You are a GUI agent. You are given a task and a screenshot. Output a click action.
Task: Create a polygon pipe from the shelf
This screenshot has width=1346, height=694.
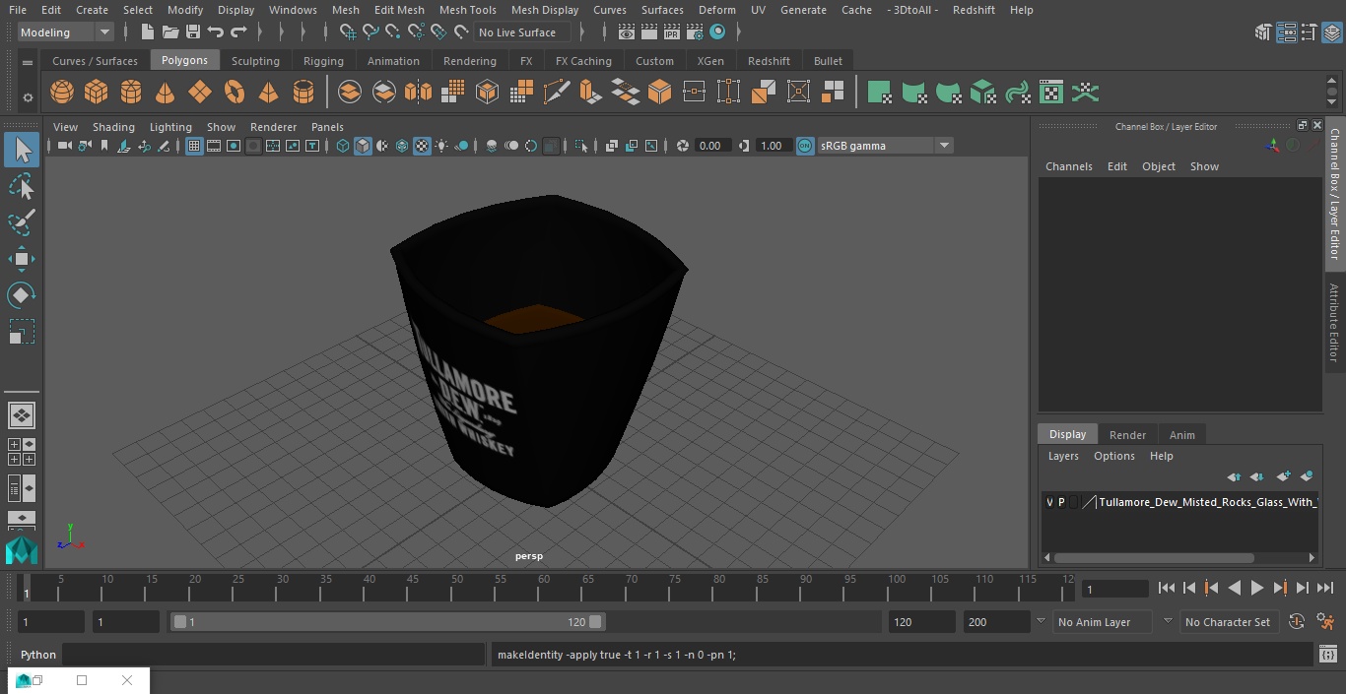303,93
